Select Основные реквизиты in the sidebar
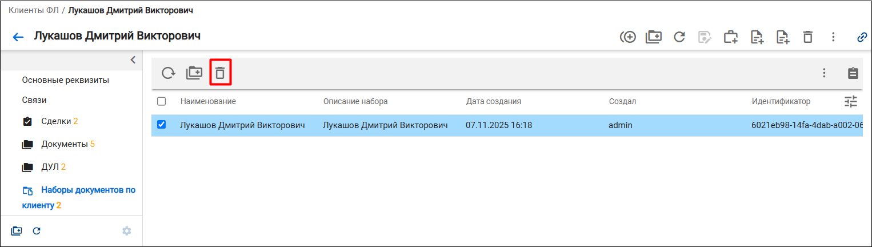 click(x=66, y=80)
